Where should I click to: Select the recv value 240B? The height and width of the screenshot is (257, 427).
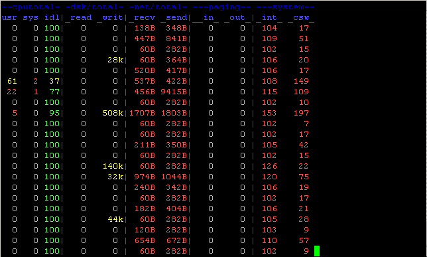tap(145, 187)
